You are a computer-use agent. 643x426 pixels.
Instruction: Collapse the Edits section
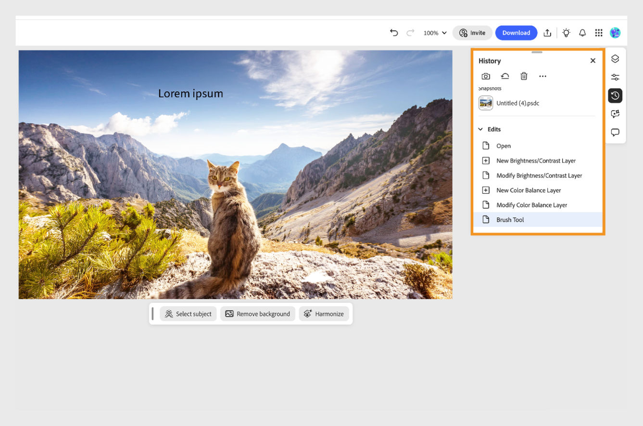[x=480, y=129]
